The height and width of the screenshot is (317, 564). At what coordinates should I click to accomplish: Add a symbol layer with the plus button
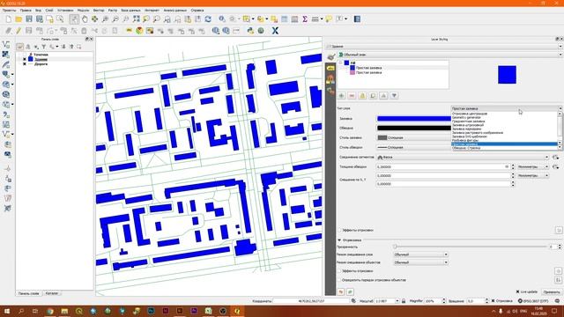tap(341, 96)
